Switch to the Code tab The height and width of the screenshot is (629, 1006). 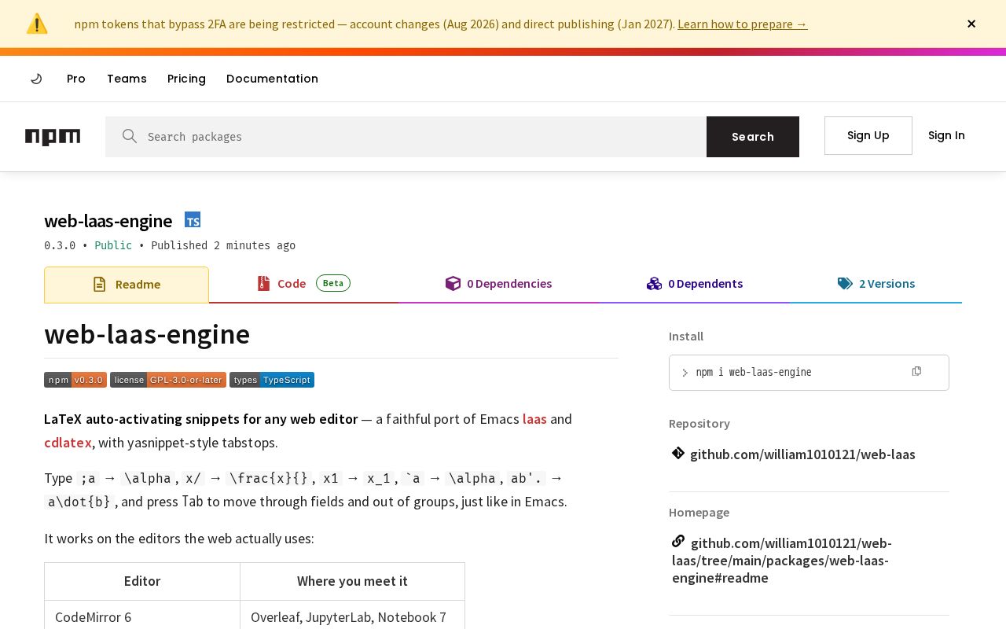pos(303,284)
